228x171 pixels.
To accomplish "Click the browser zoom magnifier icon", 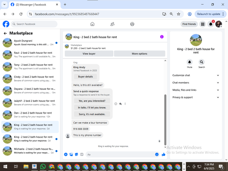I will 171,14.
